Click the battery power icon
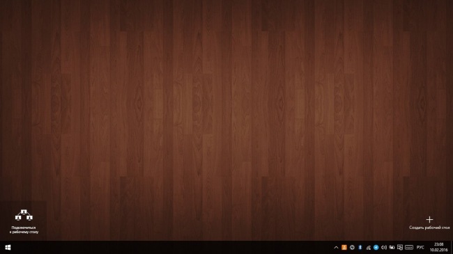453x254 pixels. pyautogui.click(x=392, y=247)
